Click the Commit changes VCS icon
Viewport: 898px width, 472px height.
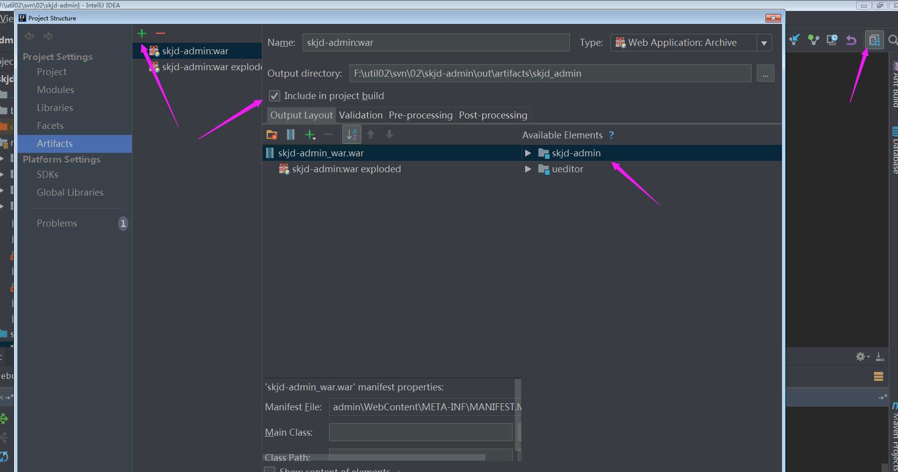813,40
